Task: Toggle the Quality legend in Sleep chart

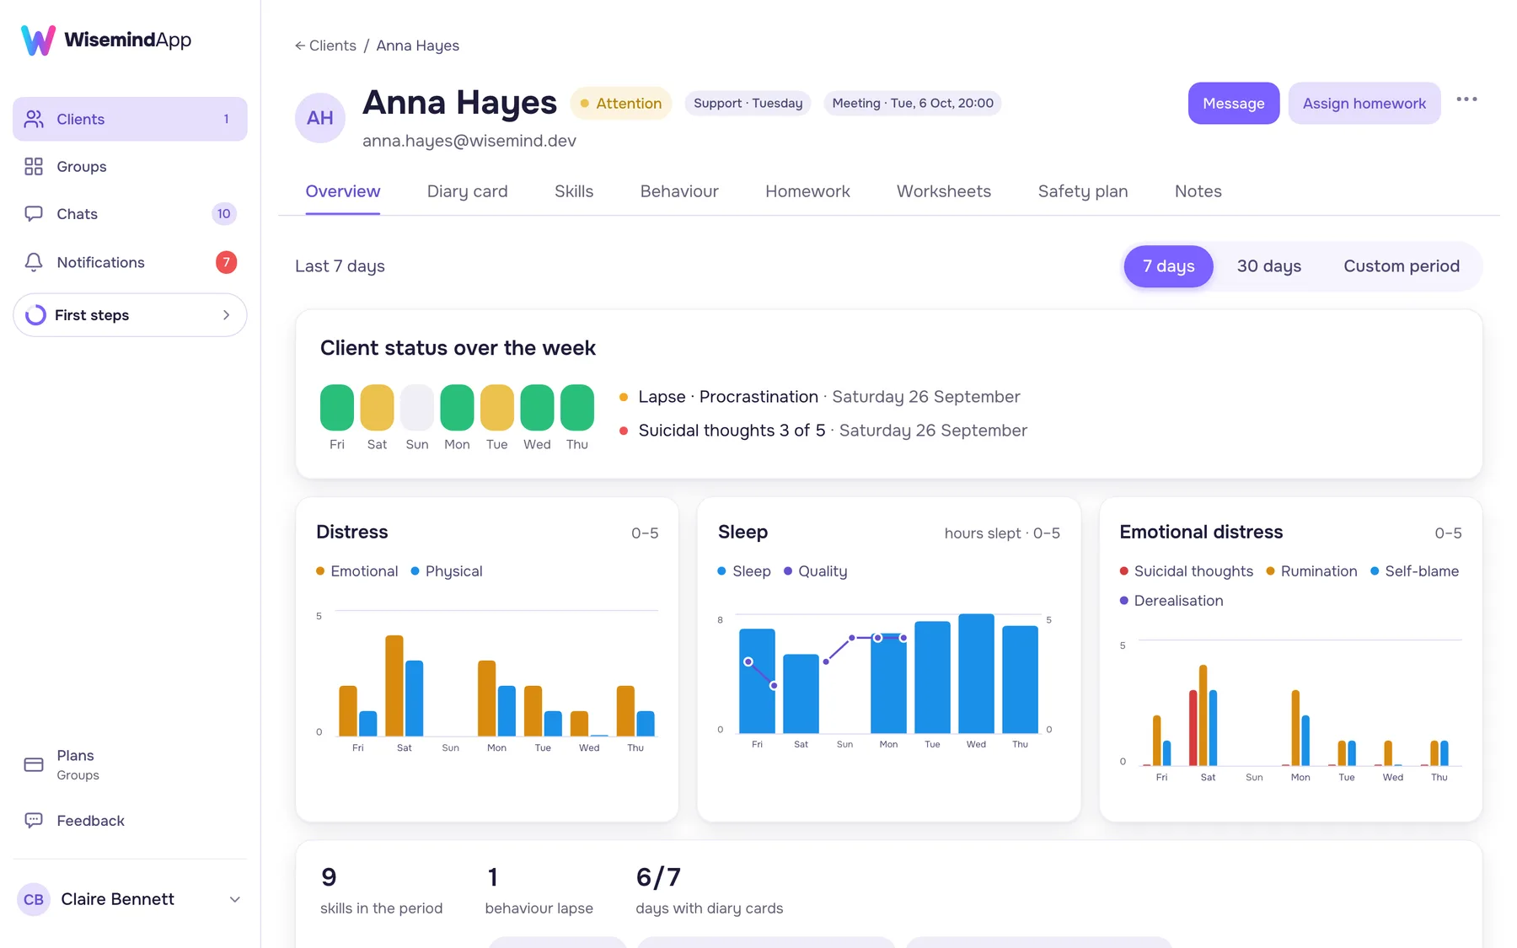Action: (815, 571)
